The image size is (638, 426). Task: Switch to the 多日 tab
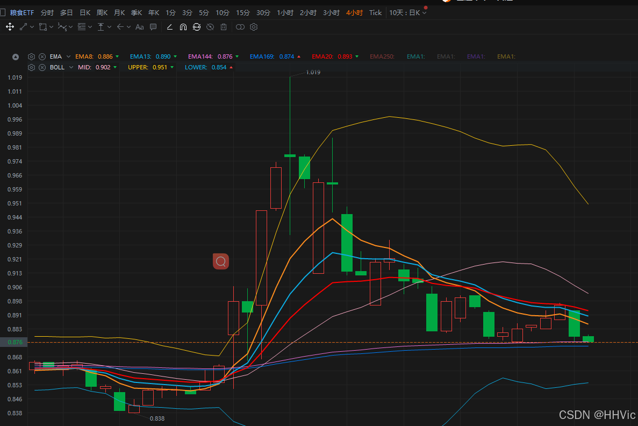point(66,12)
